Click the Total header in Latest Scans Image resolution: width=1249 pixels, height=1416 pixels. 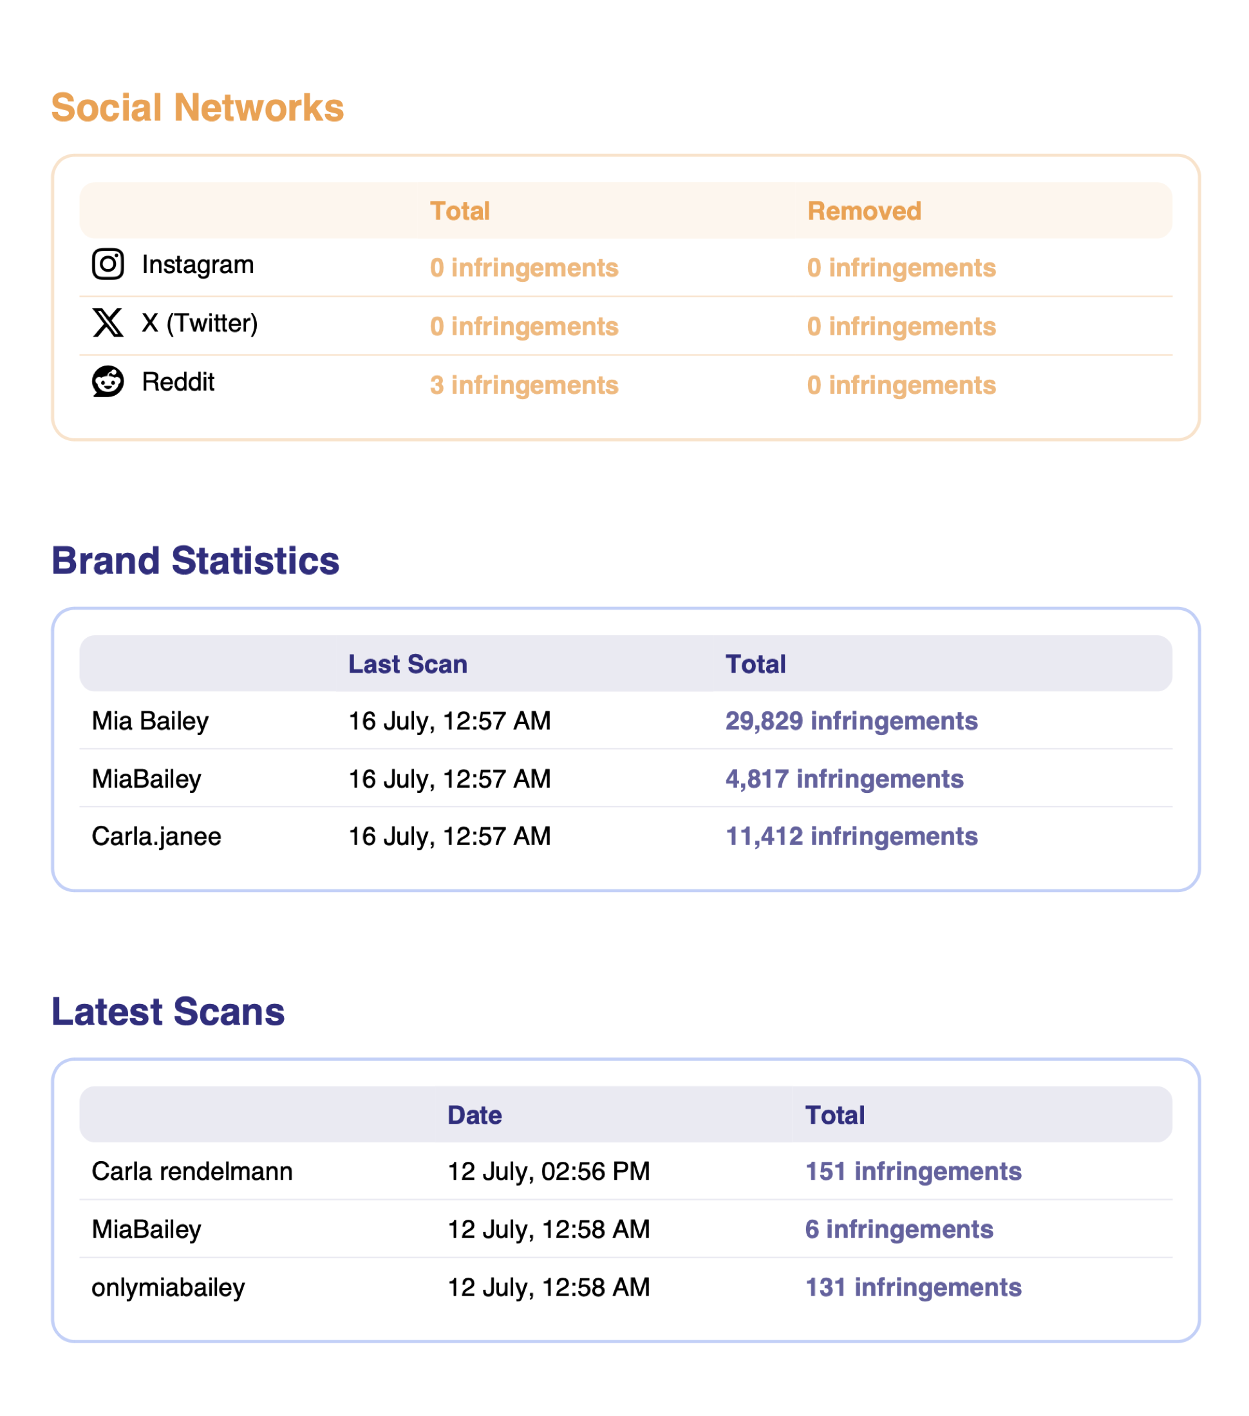tap(834, 1115)
